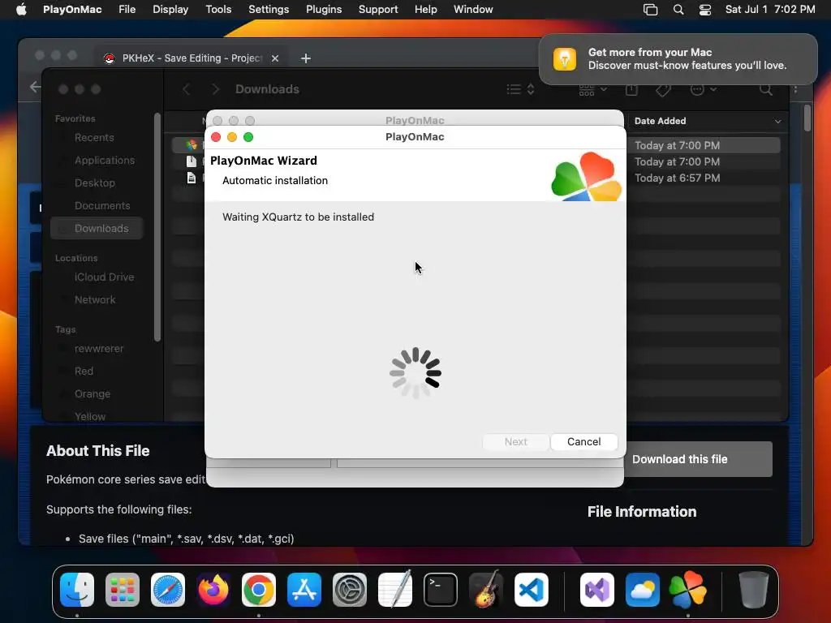The image size is (831, 623).
Task: Open Trash from the Dock
Action: (753, 590)
